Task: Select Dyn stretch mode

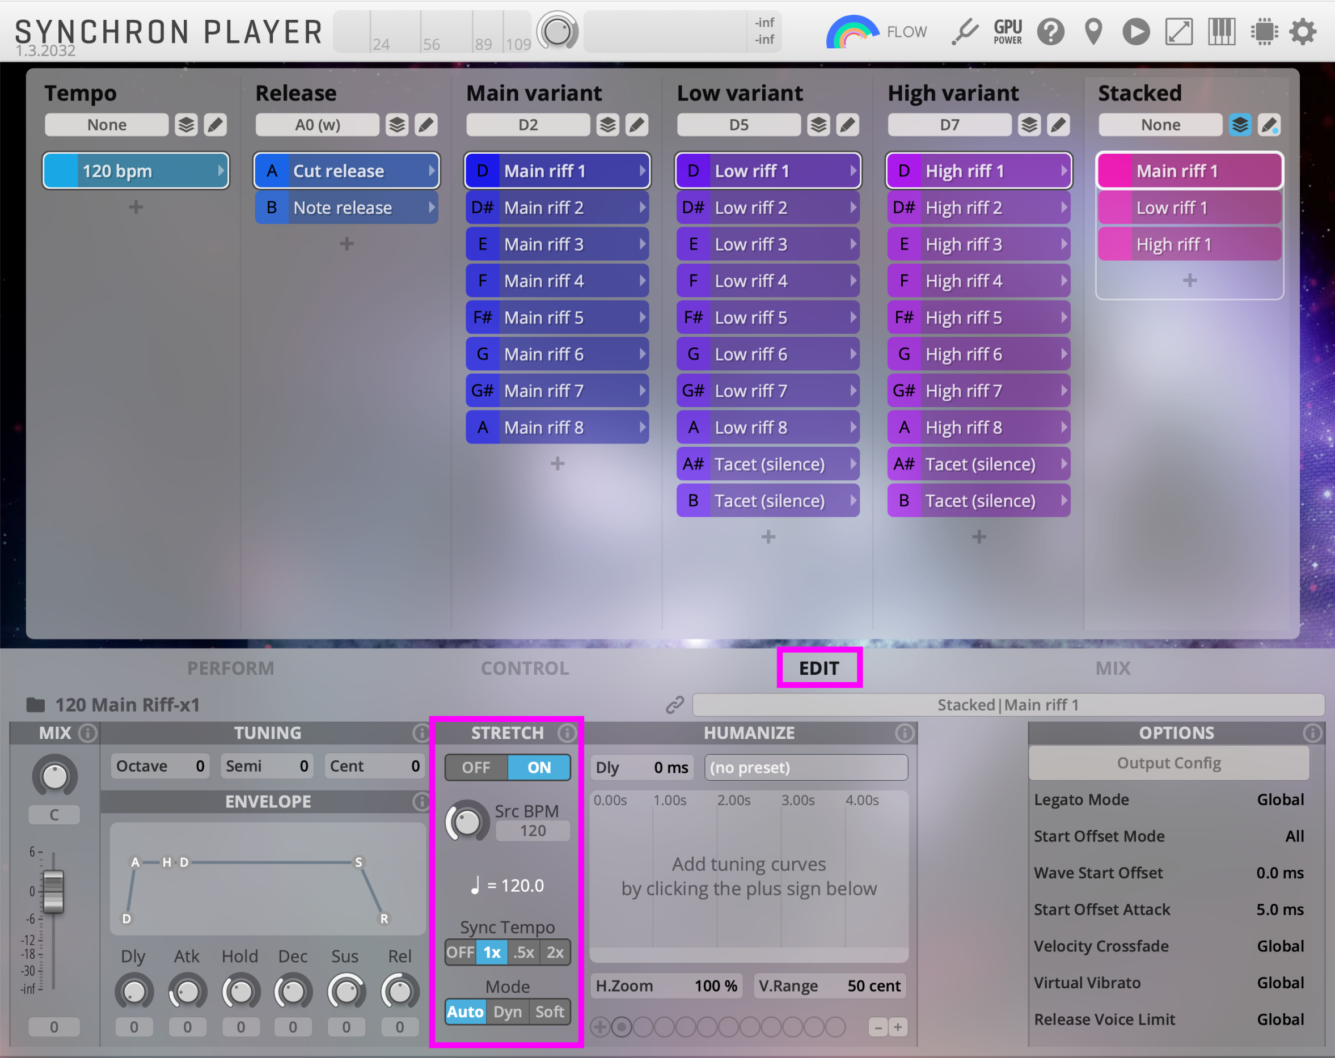Action: click(x=508, y=1012)
